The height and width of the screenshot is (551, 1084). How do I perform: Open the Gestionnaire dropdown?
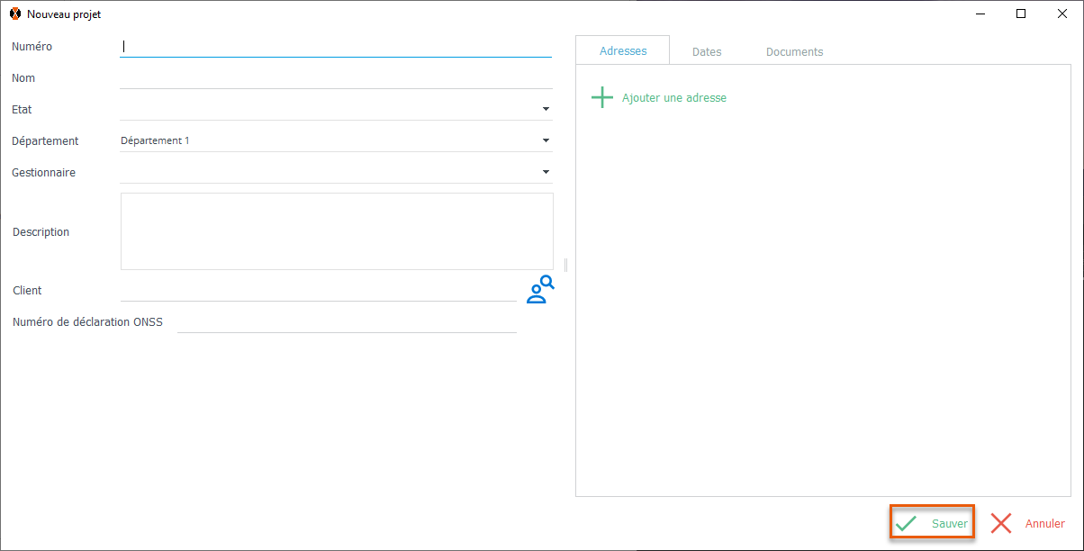pyautogui.click(x=546, y=172)
